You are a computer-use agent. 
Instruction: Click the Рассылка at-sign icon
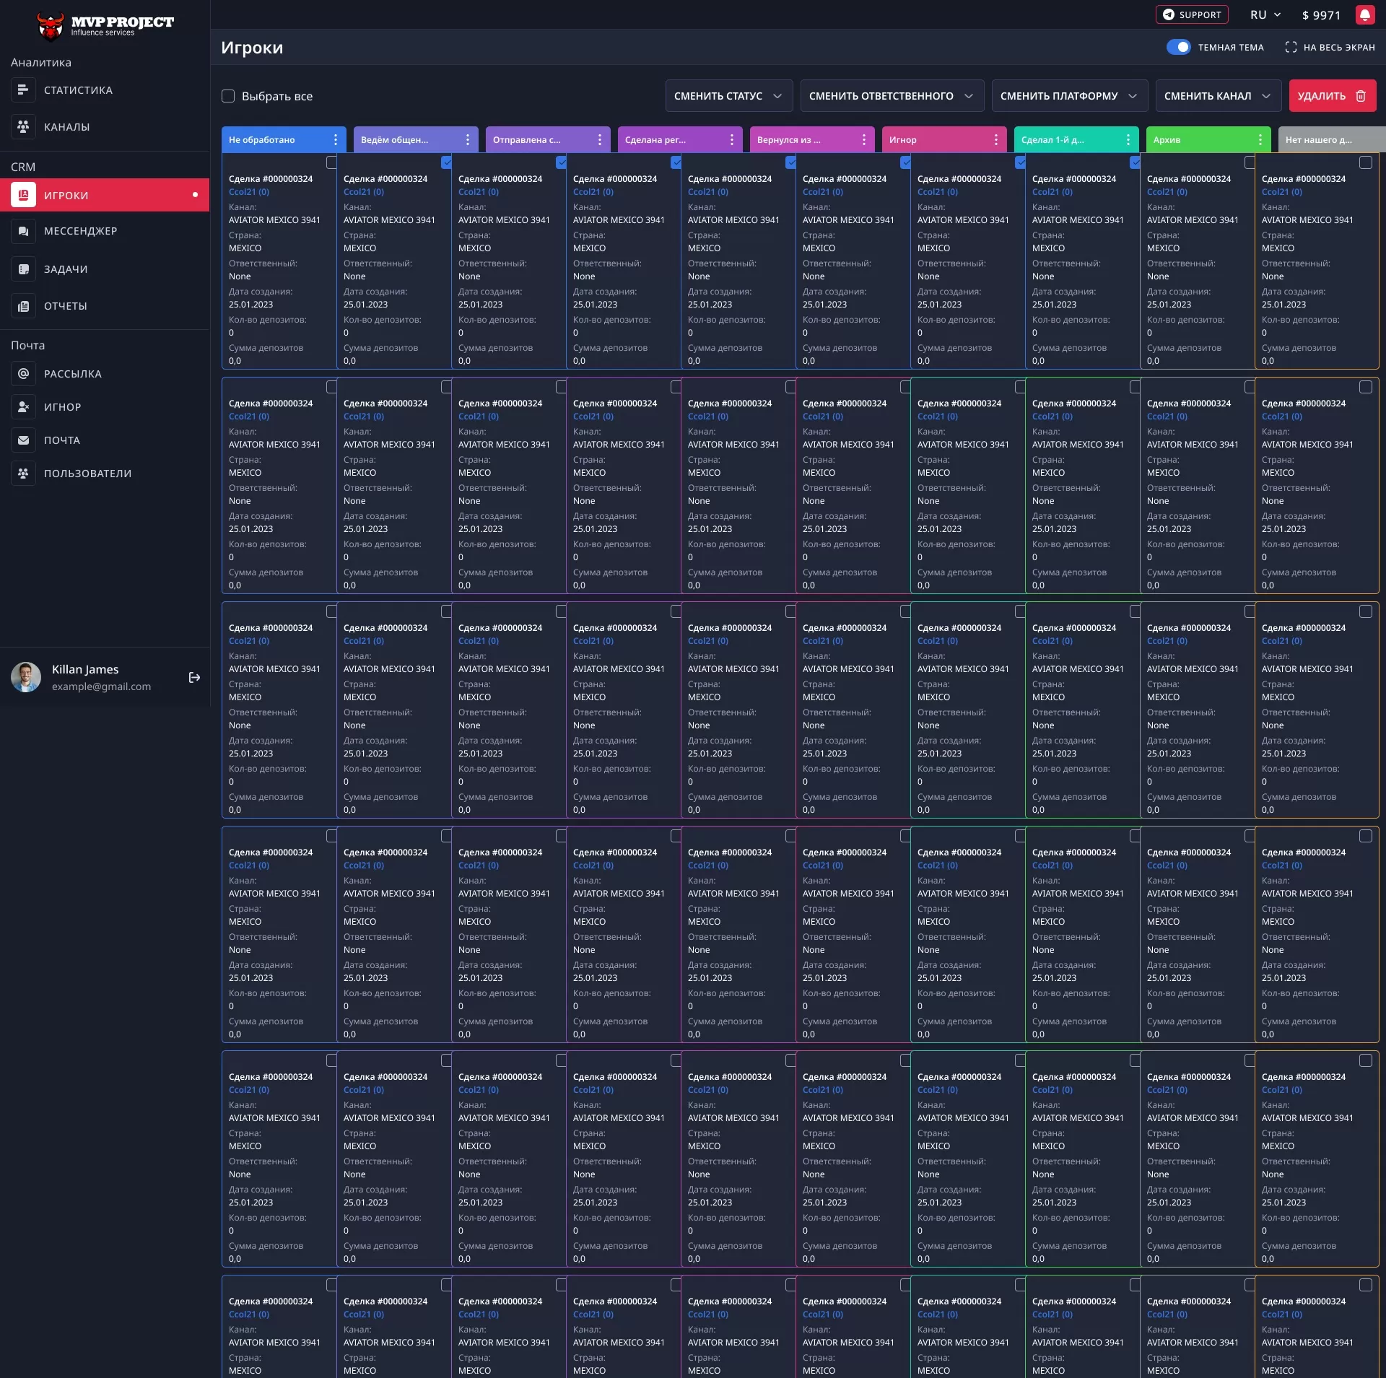23,374
